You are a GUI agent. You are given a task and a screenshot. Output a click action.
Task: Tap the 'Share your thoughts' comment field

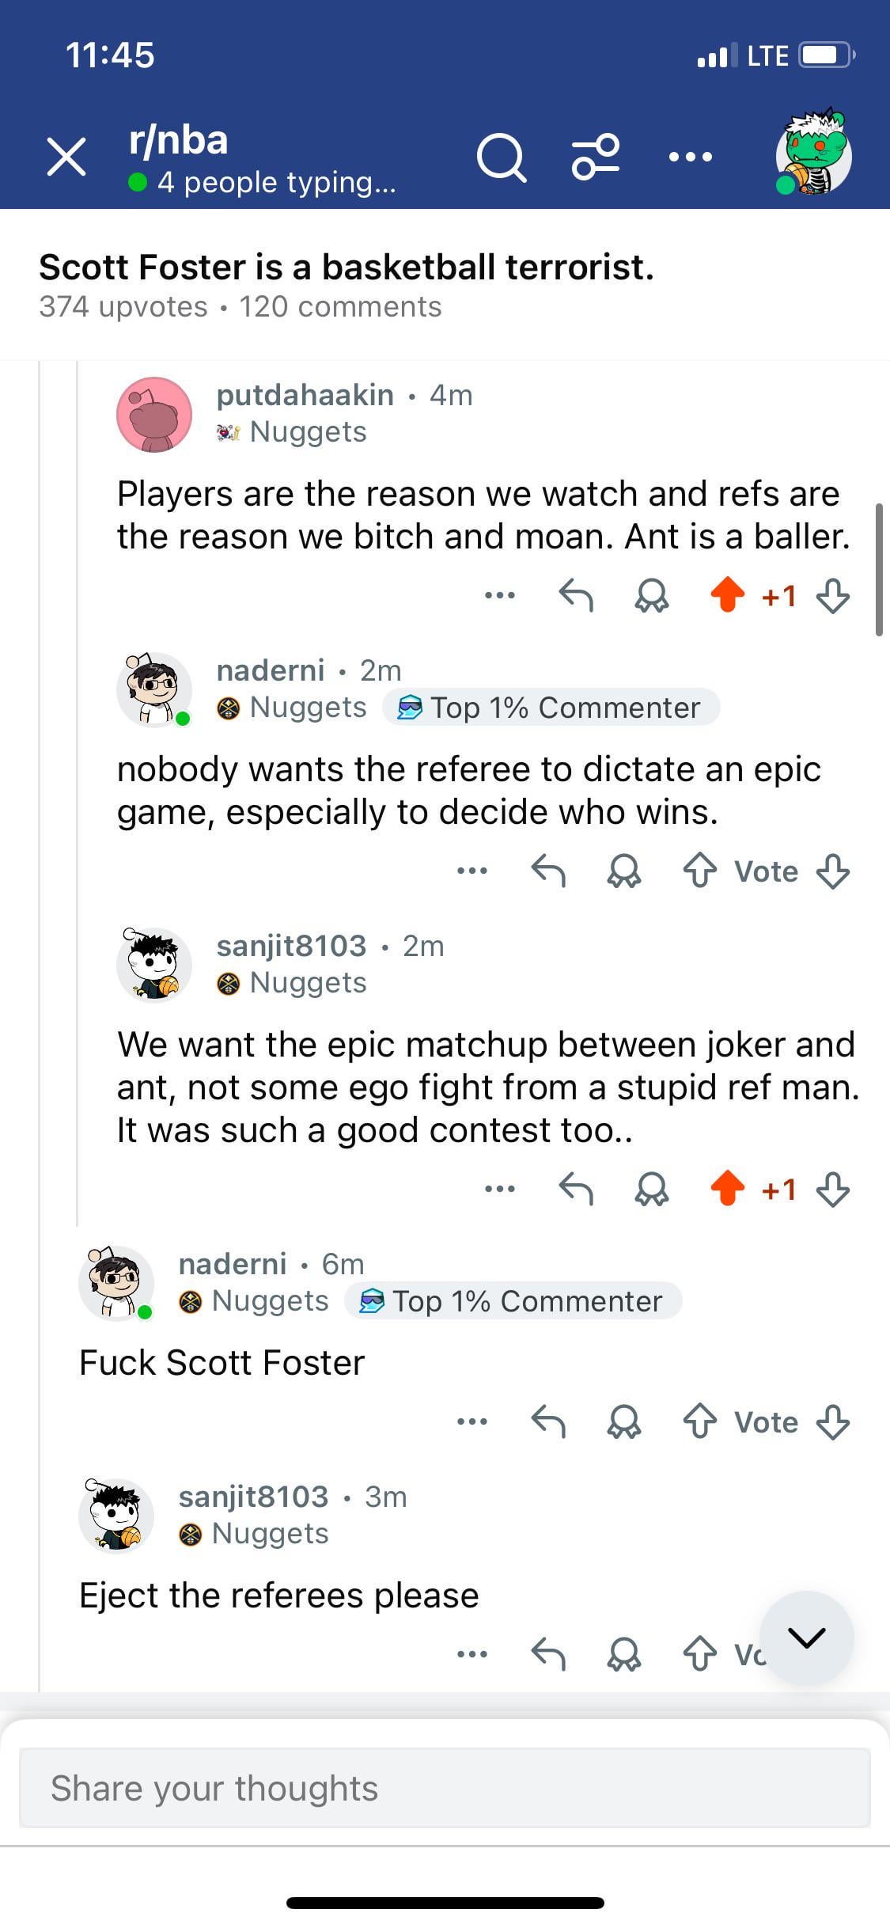[445, 1788]
